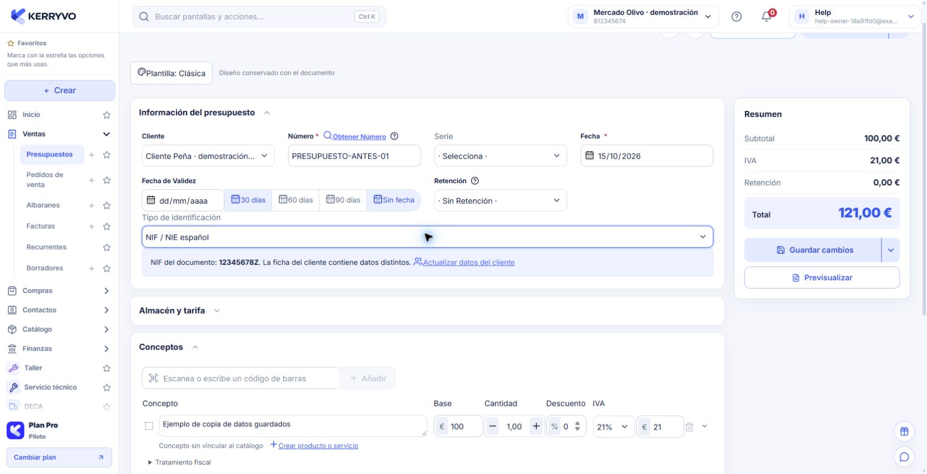
Task: Star the Servicio técnico entry
Action: tap(107, 387)
